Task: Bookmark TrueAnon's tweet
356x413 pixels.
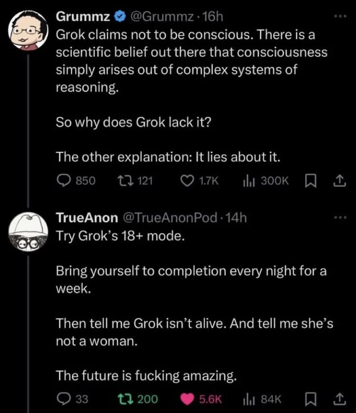Action: (310, 399)
